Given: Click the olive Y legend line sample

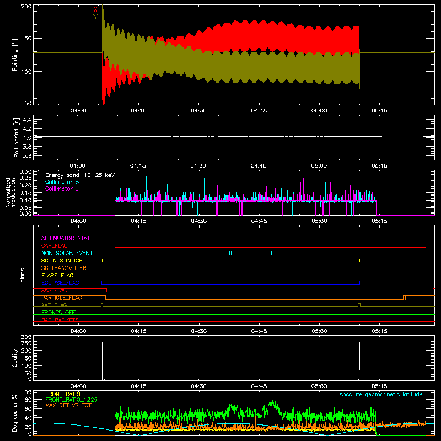Looking at the screenshot, I should point(66,19).
